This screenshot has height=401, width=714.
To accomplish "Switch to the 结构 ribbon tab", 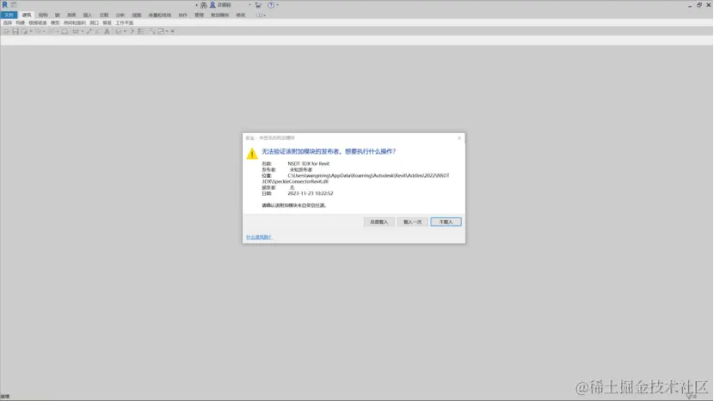I will [43, 15].
